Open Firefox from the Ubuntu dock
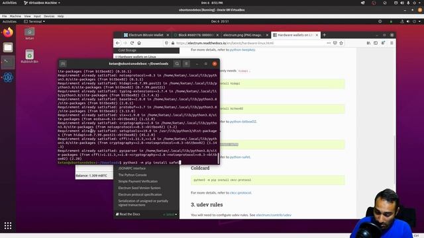The image size is (424, 238). click(8, 32)
